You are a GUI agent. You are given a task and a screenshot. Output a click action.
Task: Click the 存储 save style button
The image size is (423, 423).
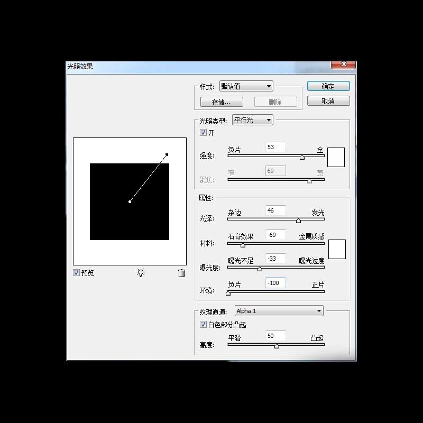point(222,102)
